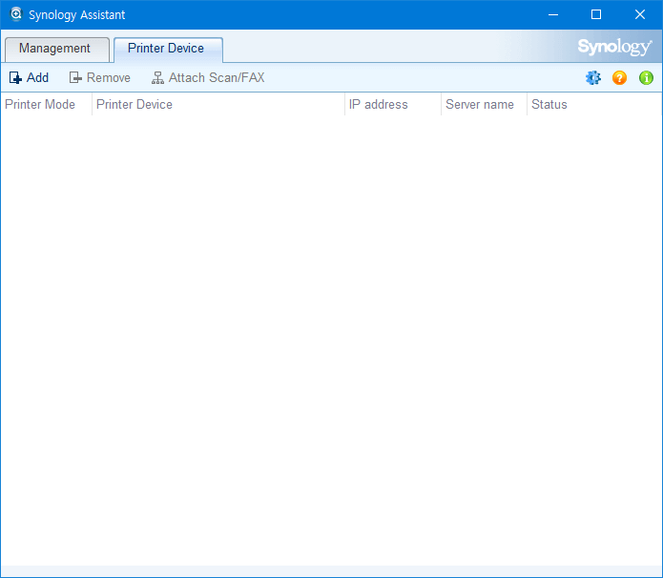Image resolution: width=663 pixels, height=578 pixels.
Task: Open help with the orange question mark
Action: (620, 78)
